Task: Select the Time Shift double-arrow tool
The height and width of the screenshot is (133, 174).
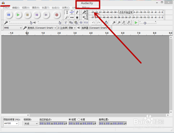Action: pyautogui.click(x=72, y=17)
